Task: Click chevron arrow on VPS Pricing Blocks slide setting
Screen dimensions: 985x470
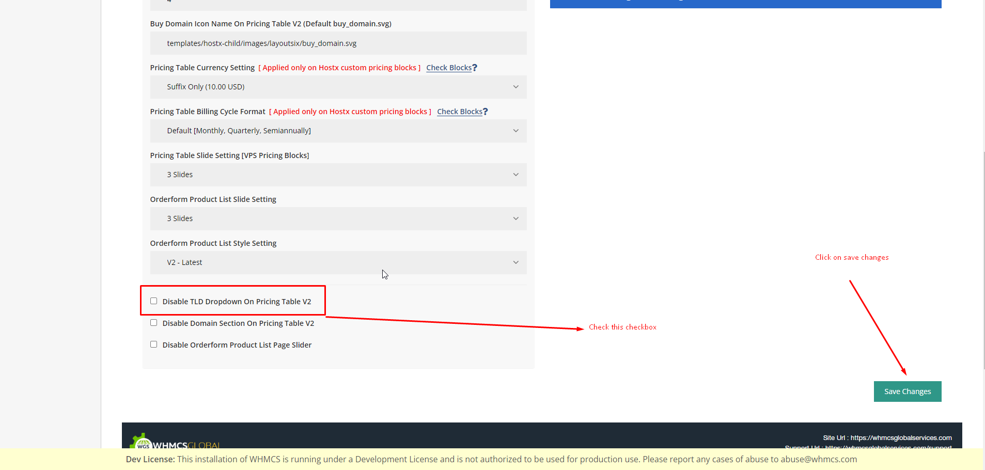Action: pos(515,175)
